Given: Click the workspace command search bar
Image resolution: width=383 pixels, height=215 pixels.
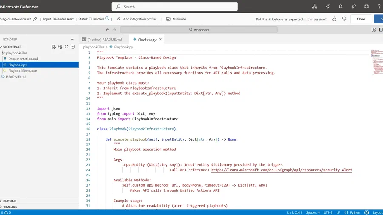Looking at the screenshot, I should click(199, 30).
